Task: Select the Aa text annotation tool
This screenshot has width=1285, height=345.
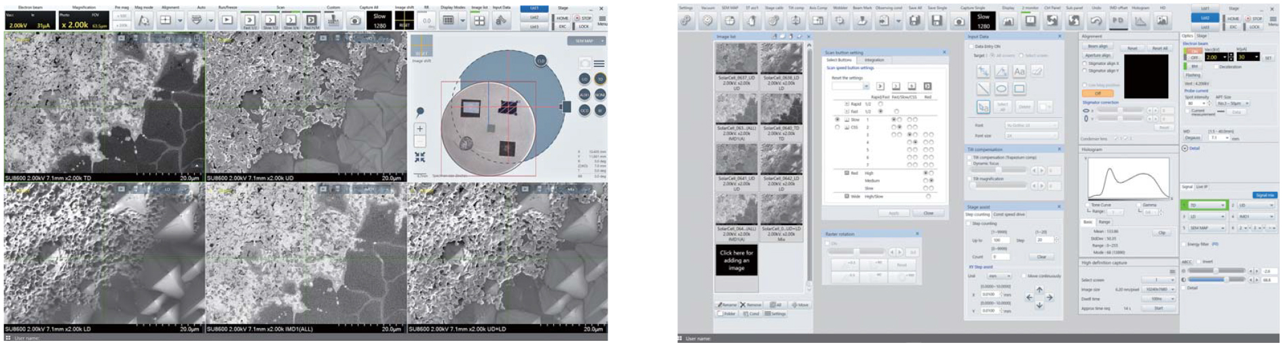Action: [1019, 71]
